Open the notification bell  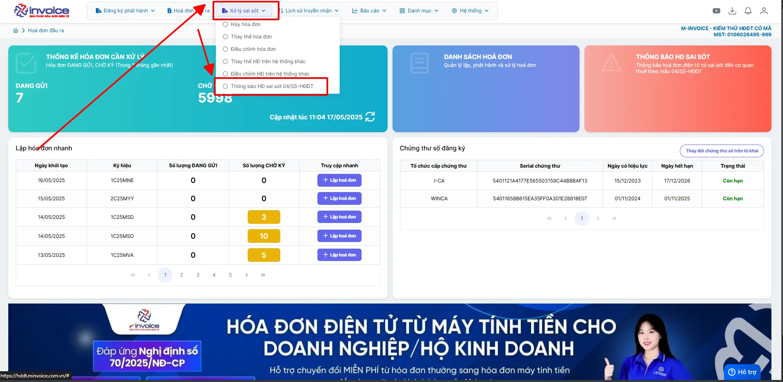(748, 11)
